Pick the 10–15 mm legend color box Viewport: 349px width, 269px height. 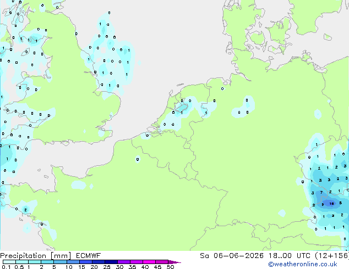73,262
